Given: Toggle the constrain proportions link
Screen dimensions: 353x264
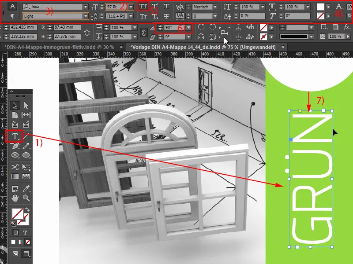Looking at the screenshot, I should (143, 32).
